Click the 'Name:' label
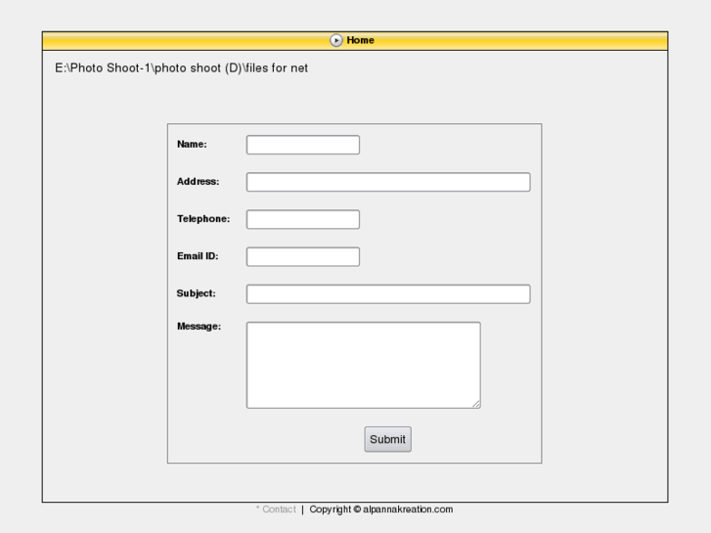711x533 pixels. [192, 144]
